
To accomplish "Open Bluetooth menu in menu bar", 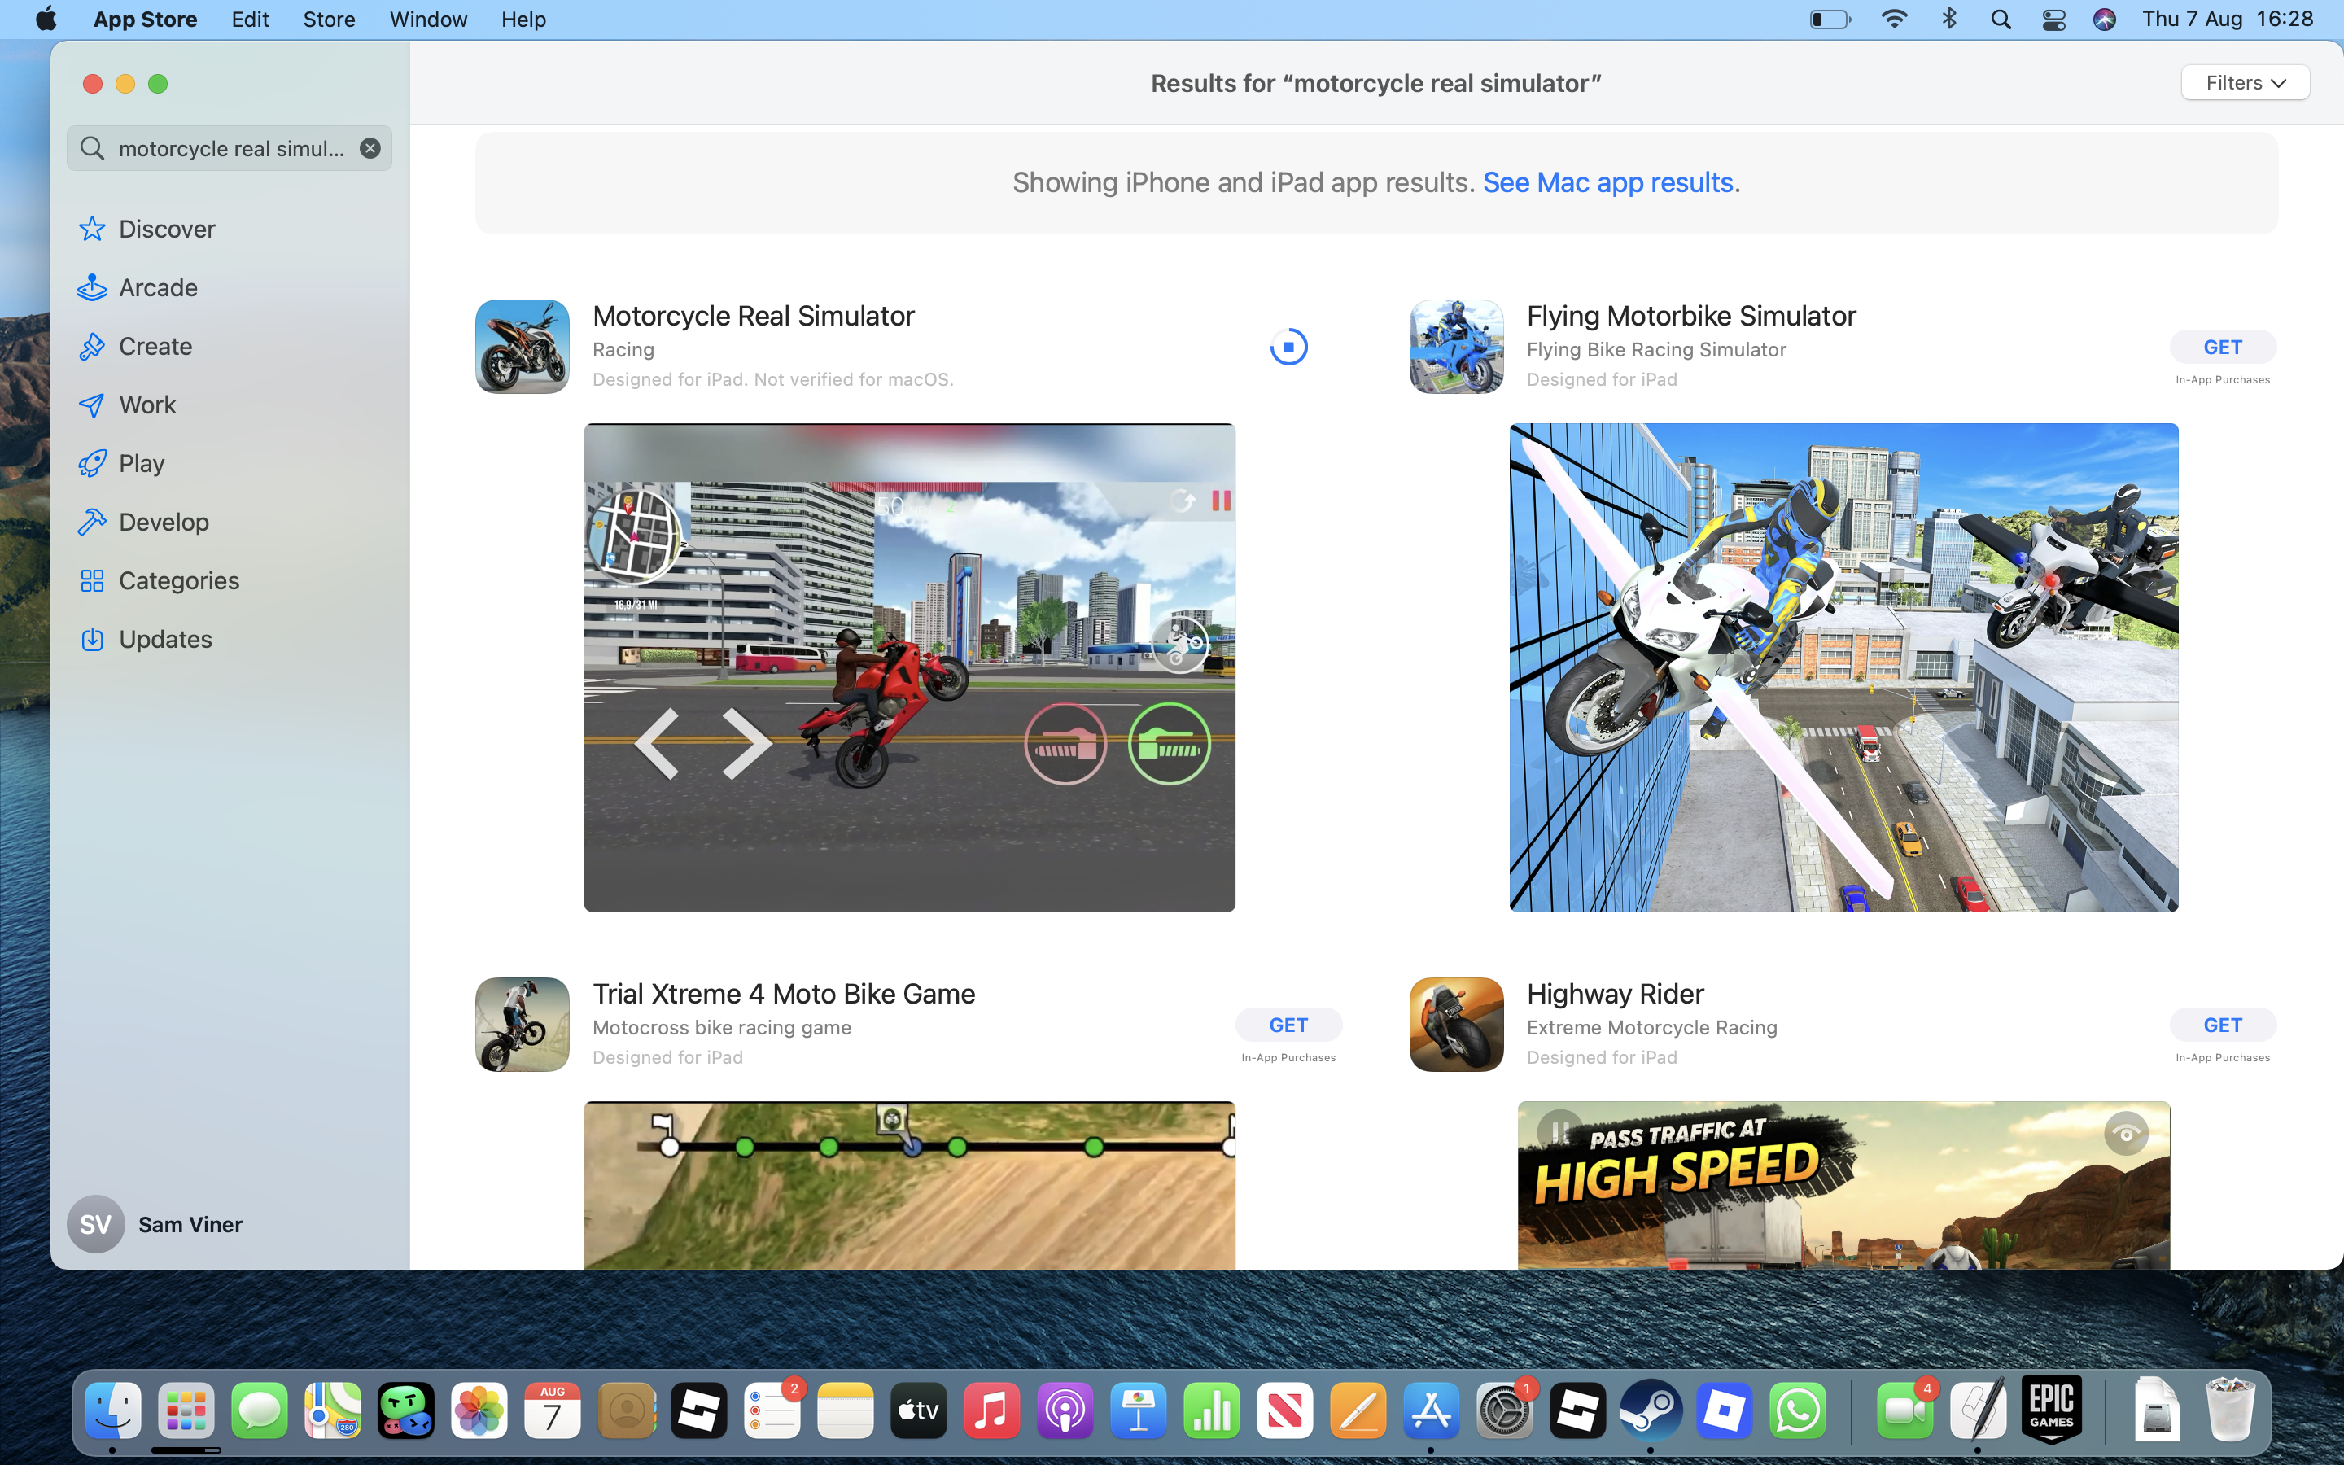I will [1948, 20].
